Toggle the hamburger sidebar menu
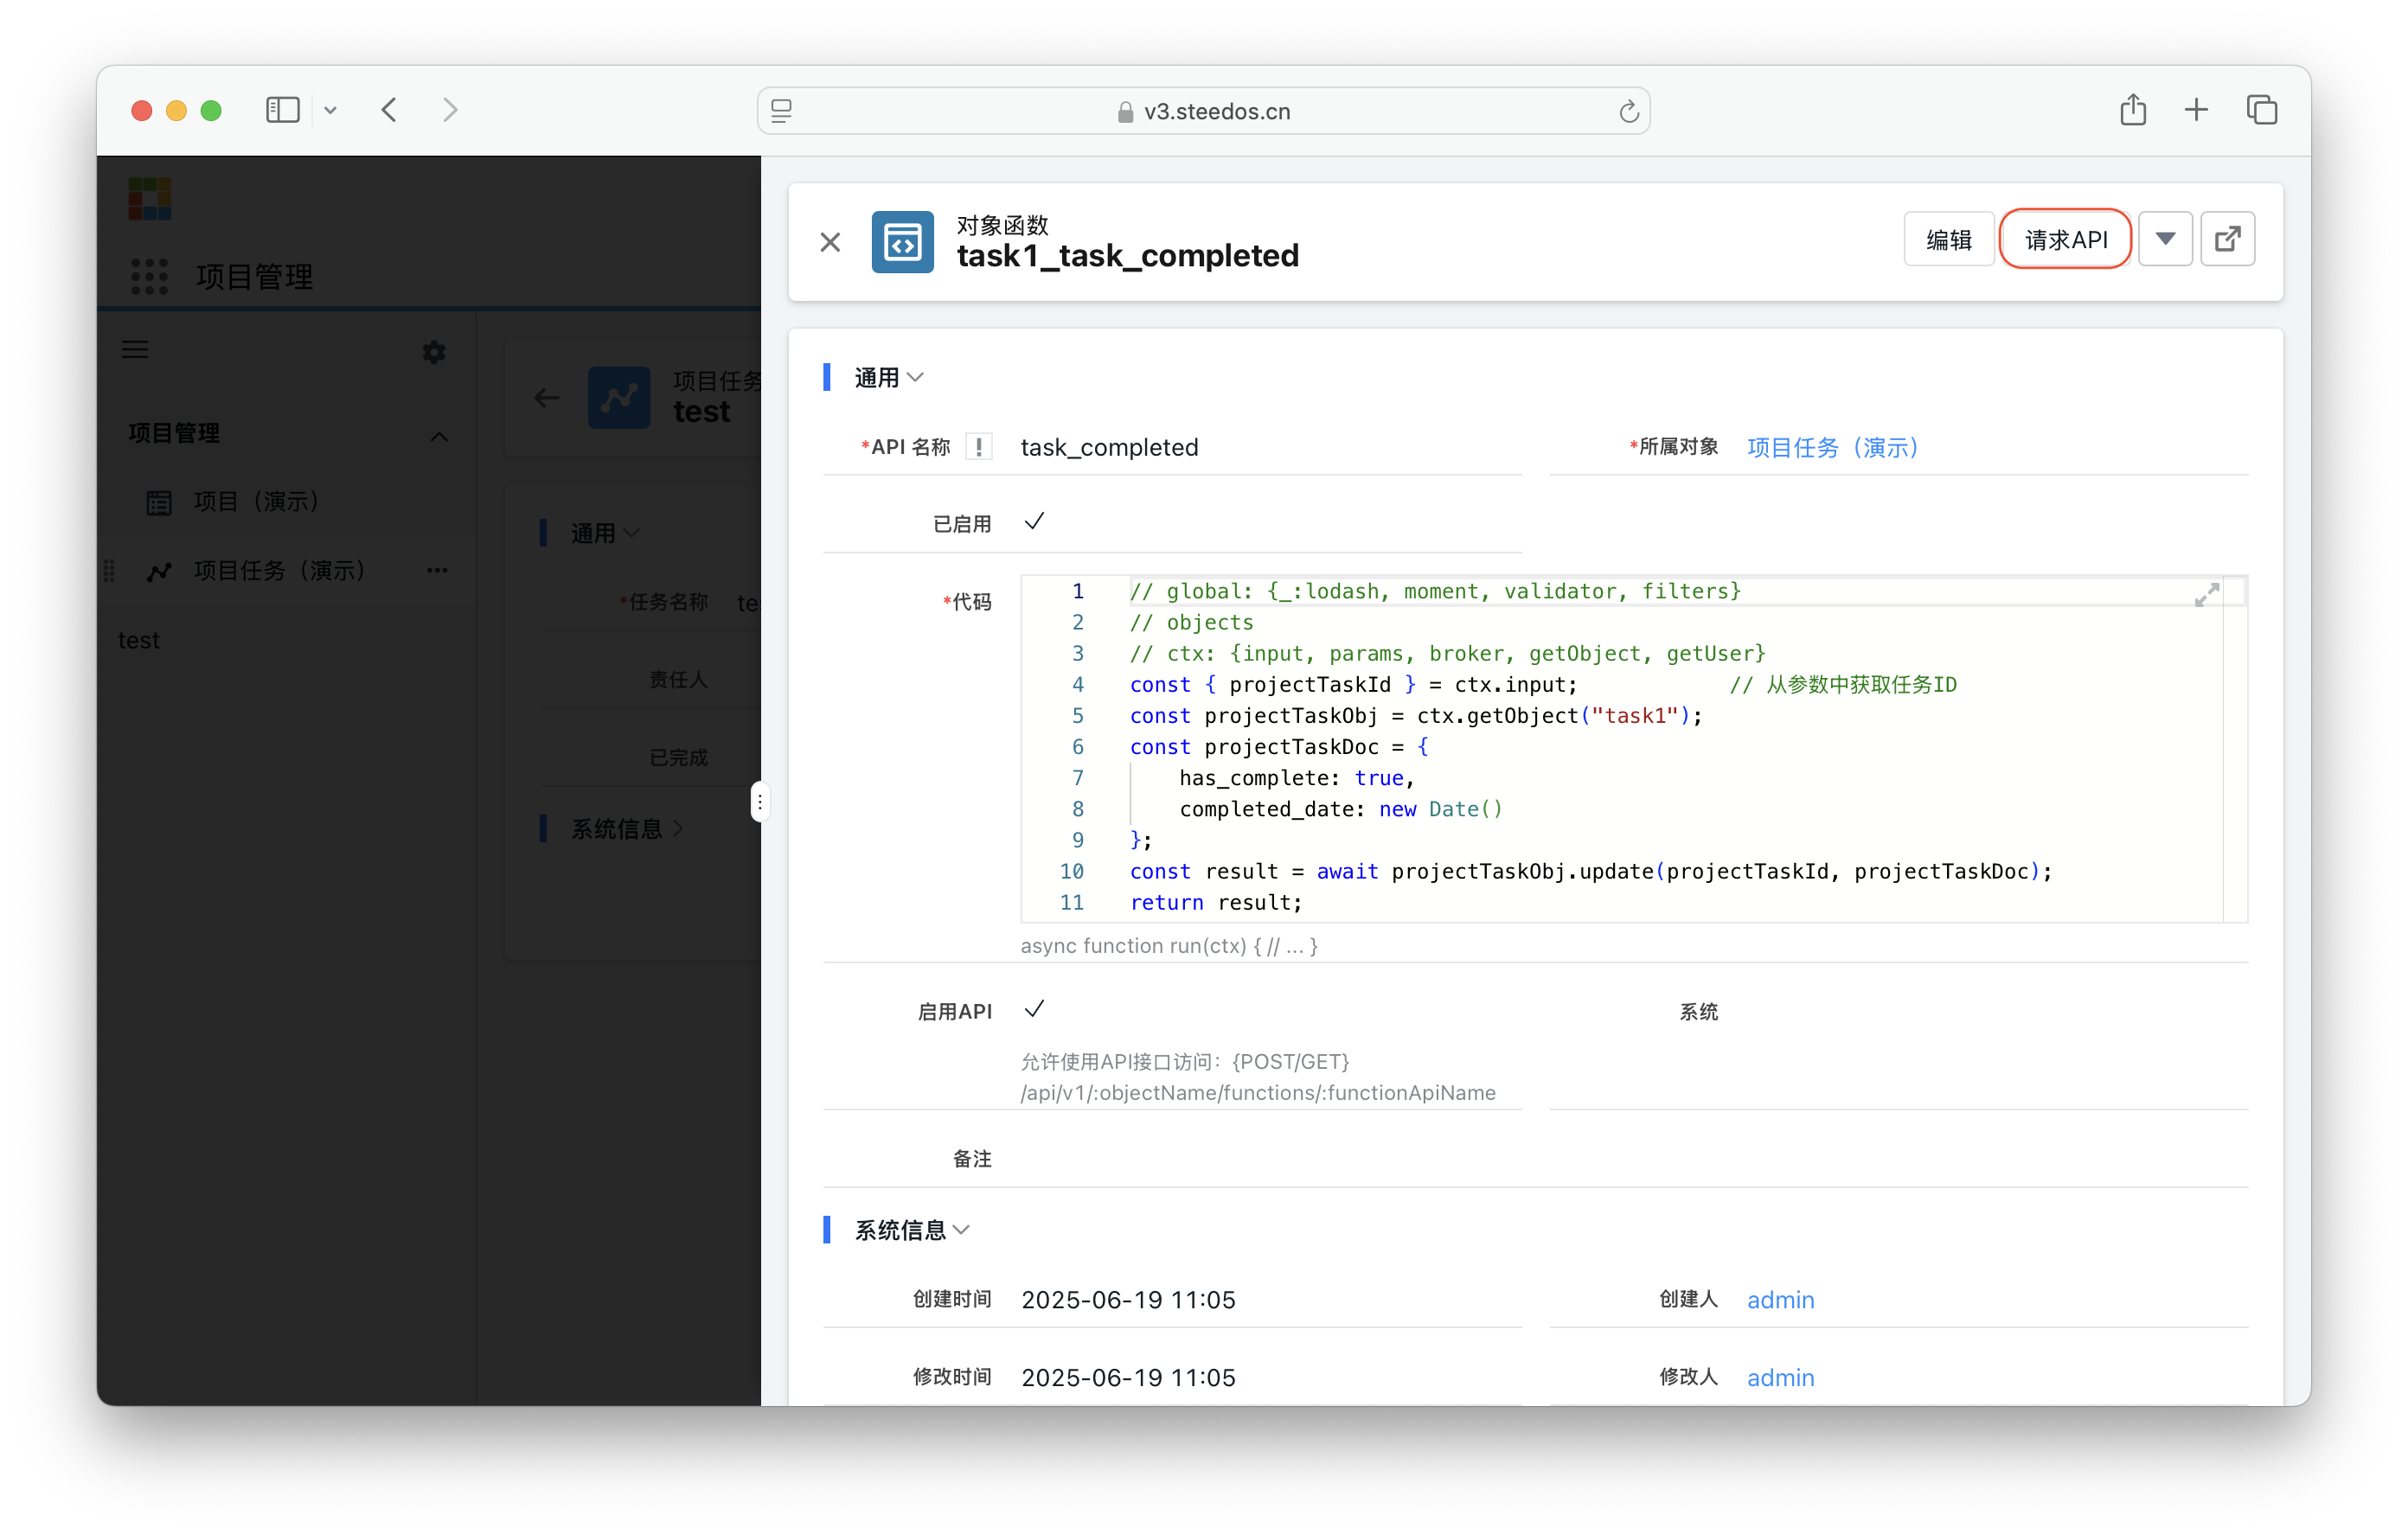The width and height of the screenshot is (2408, 1534). click(x=135, y=350)
